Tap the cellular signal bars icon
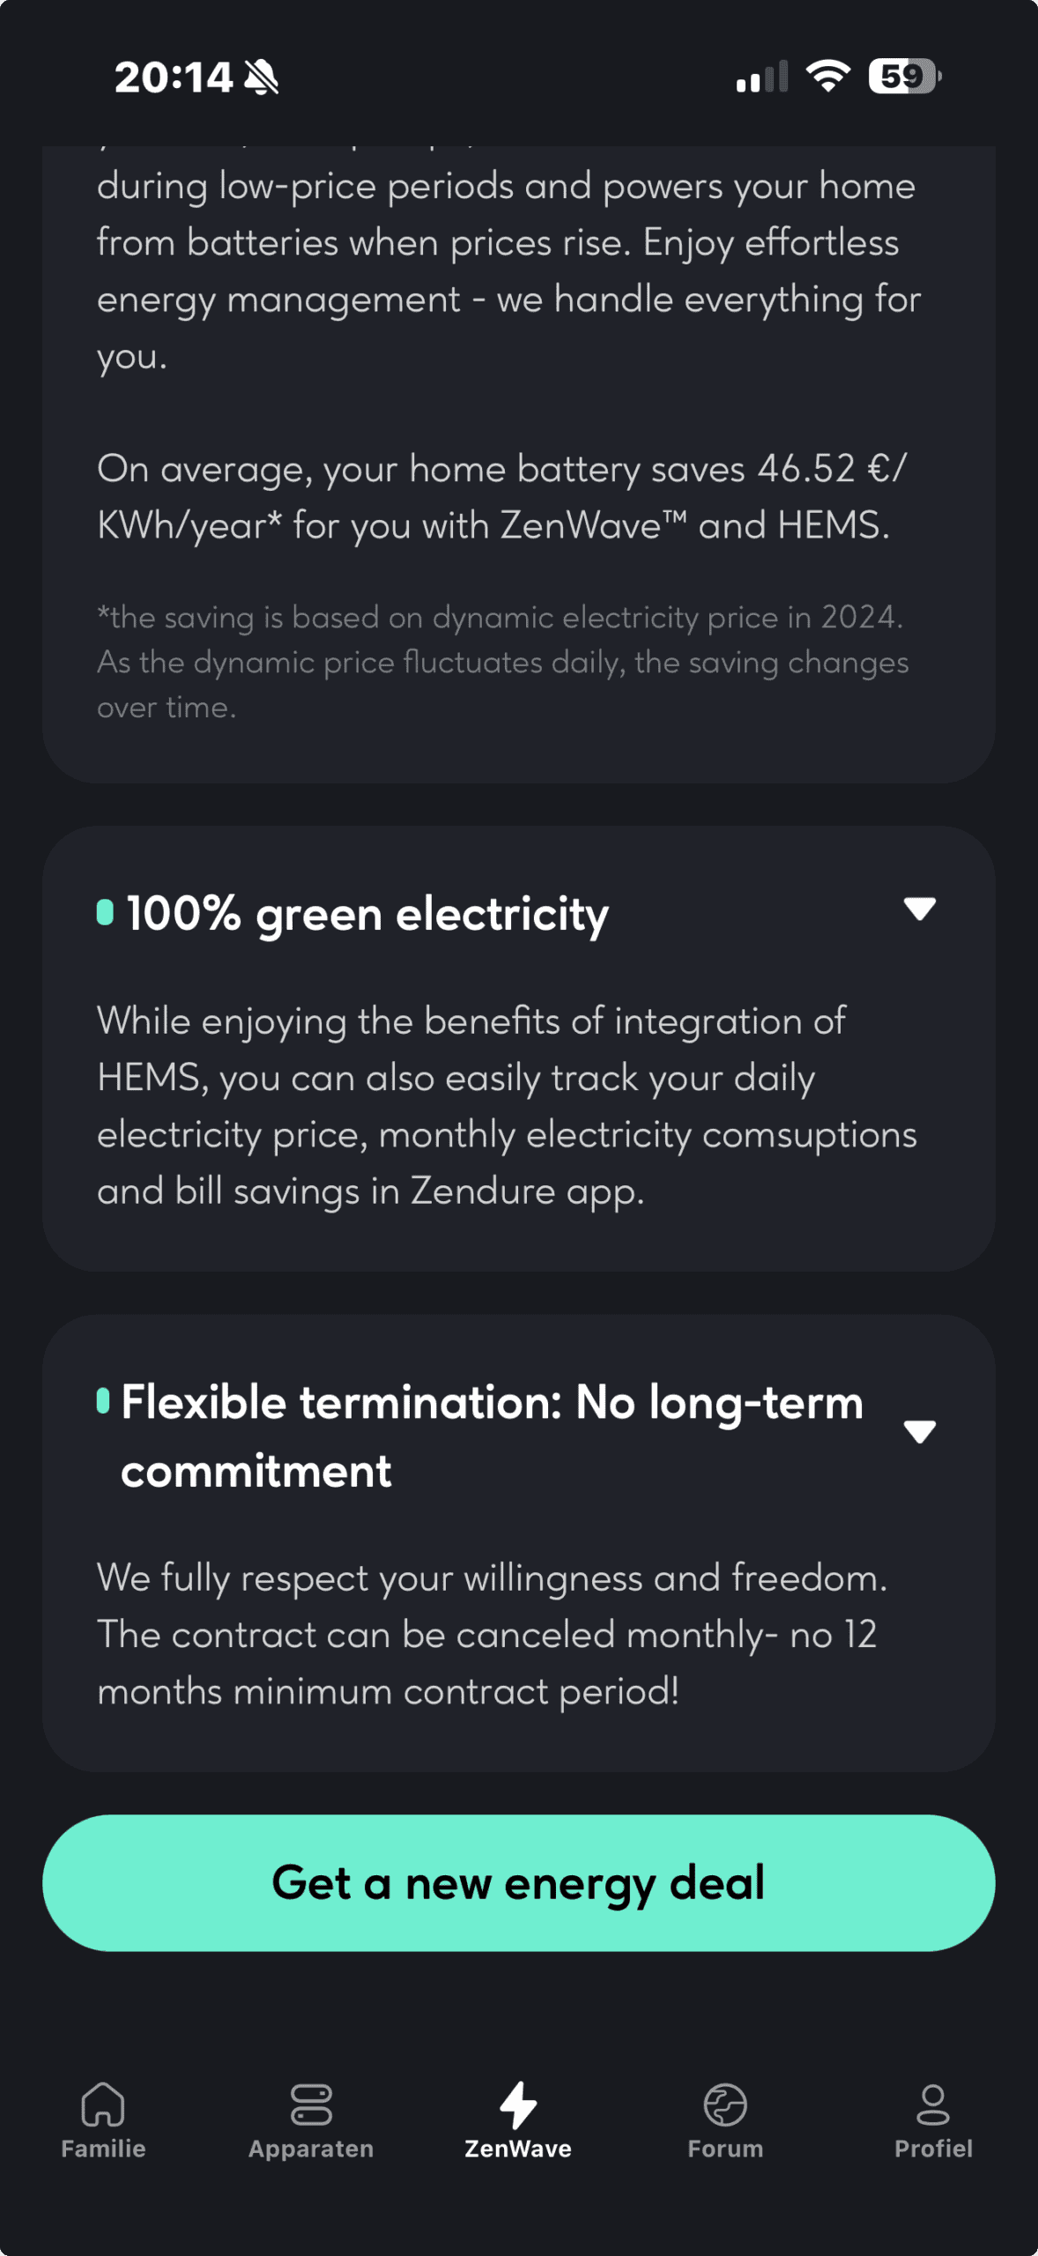 click(762, 78)
